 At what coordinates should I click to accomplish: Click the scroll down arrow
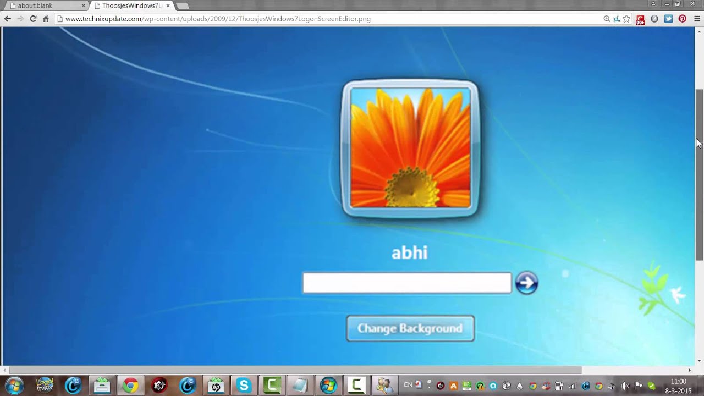click(x=699, y=361)
